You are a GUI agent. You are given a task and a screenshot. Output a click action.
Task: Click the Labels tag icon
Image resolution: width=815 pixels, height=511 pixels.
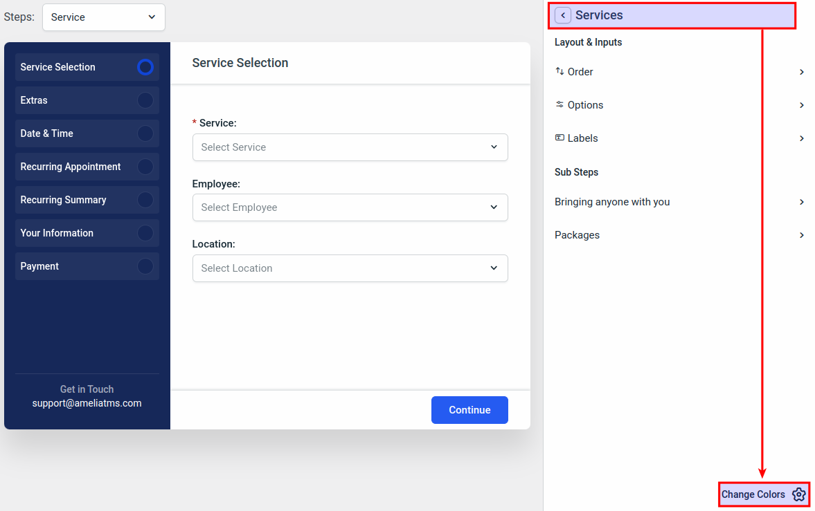pos(559,138)
